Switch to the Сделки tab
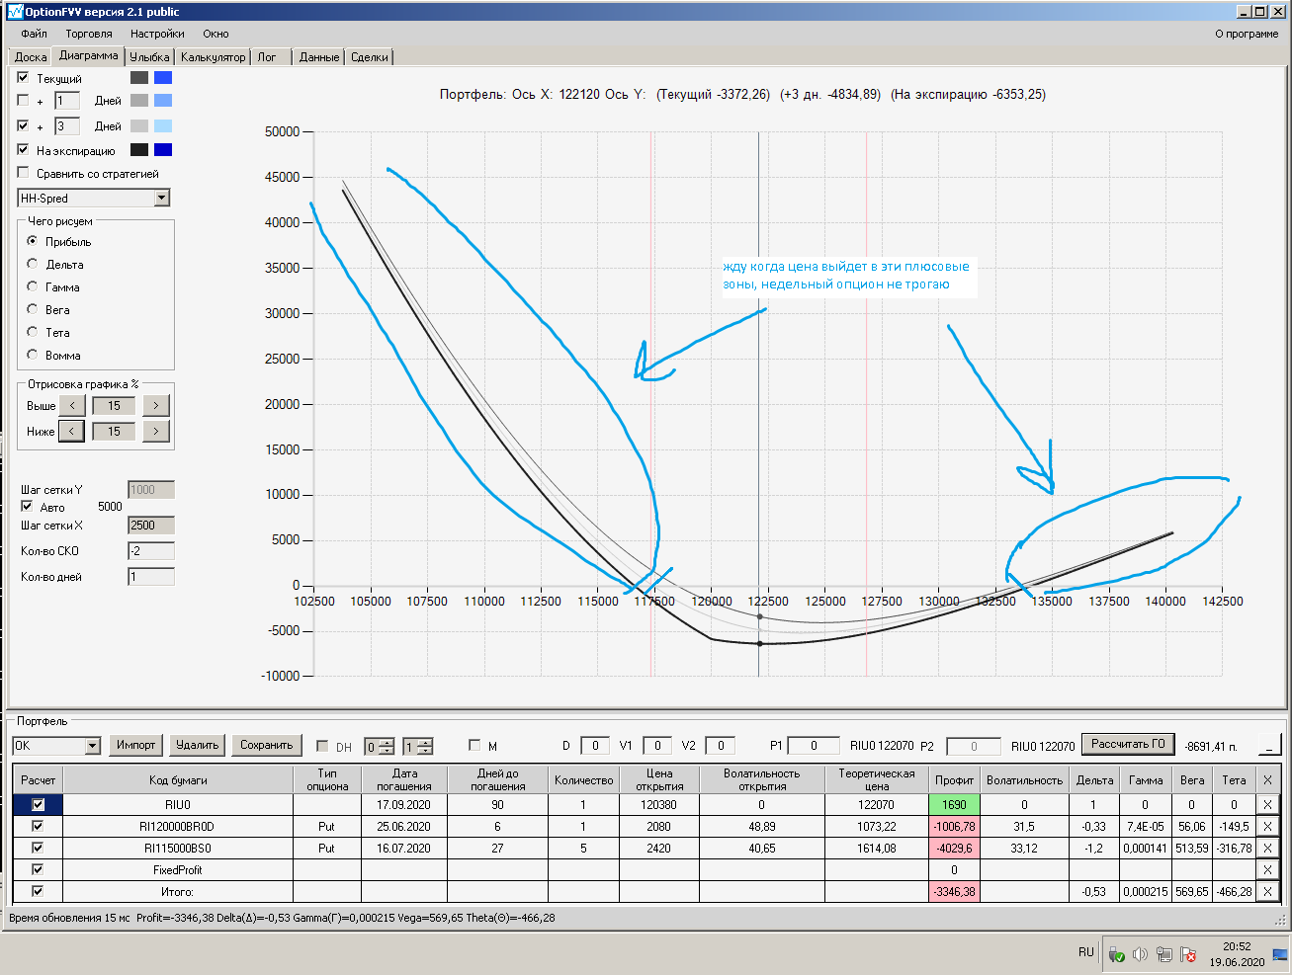1292x975 pixels. click(x=370, y=57)
